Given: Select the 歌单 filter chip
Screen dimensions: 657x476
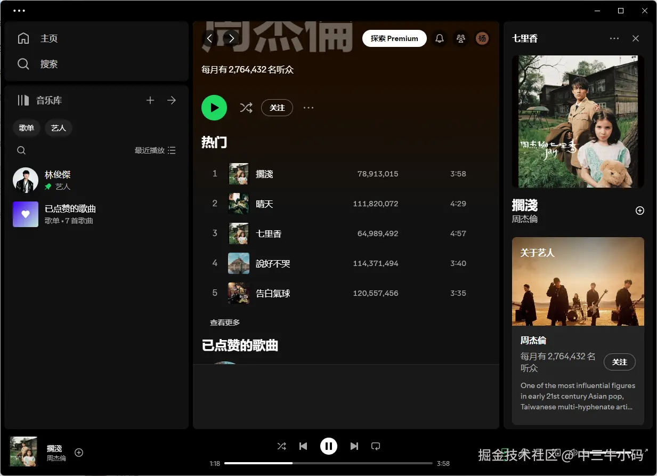Looking at the screenshot, I should pyautogui.click(x=26, y=127).
